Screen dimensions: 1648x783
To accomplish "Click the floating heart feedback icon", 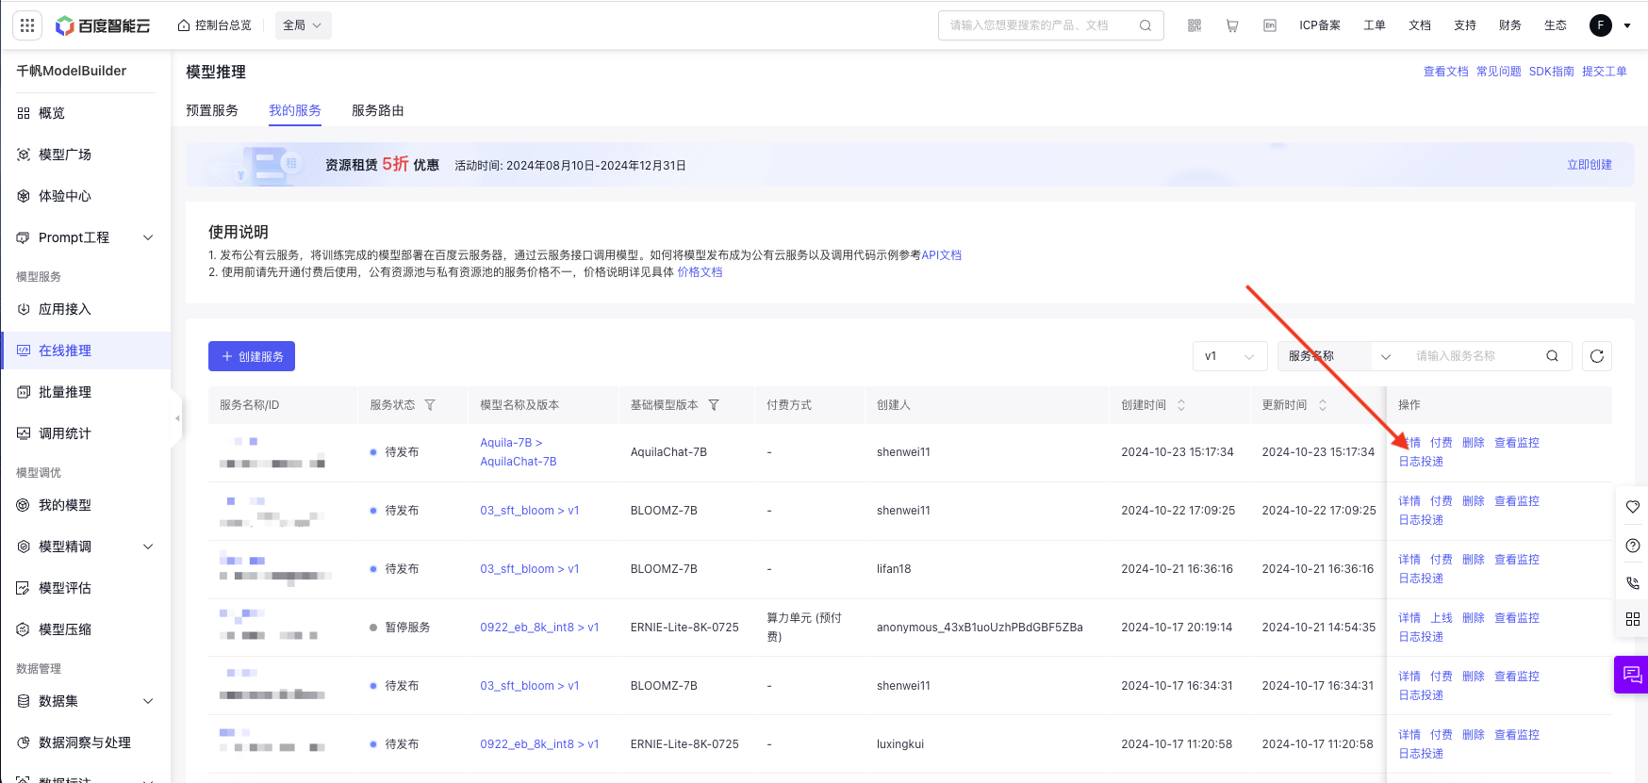I will click(1633, 507).
